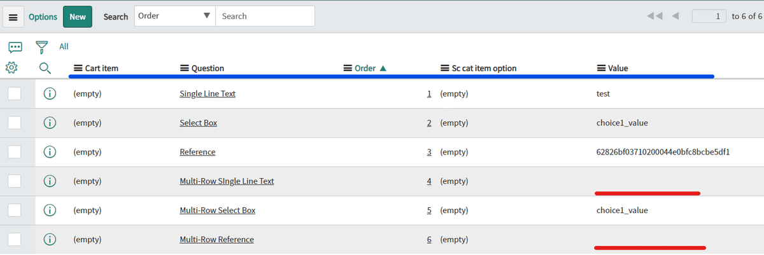
Task: Click the All breadcrumb filter link
Action: click(x=64, y=46)
